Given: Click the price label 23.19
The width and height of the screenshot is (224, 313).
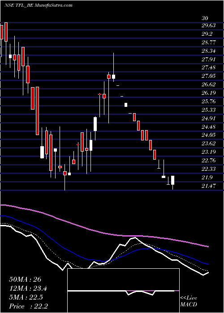Looking at the screenshot, I should [208, 152].
